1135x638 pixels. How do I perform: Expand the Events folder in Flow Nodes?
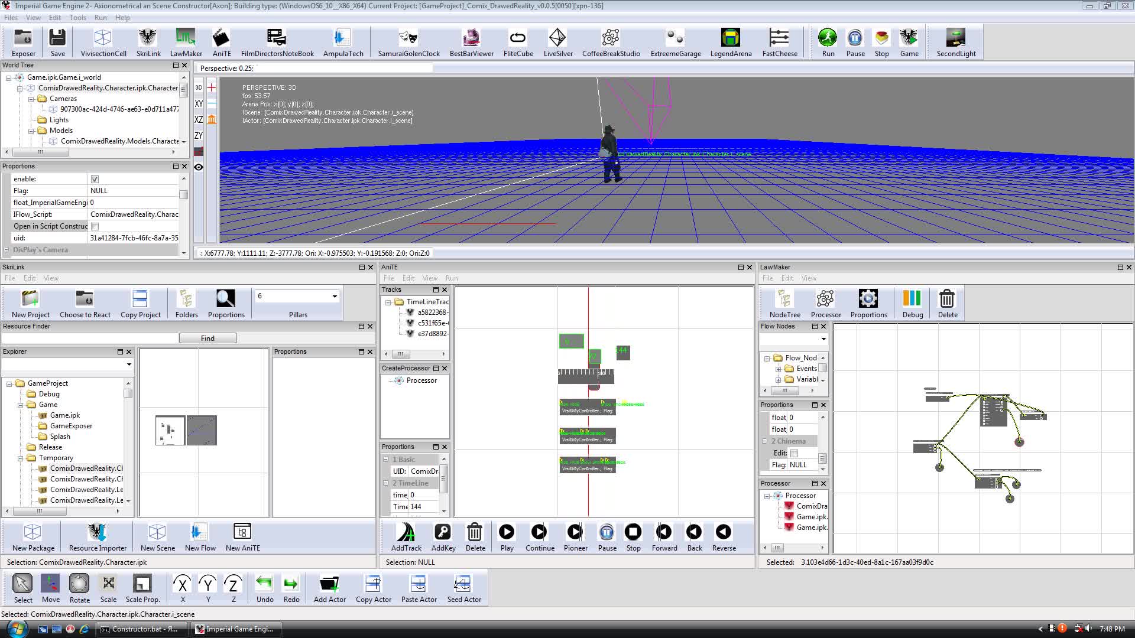[x=779, y=368]
